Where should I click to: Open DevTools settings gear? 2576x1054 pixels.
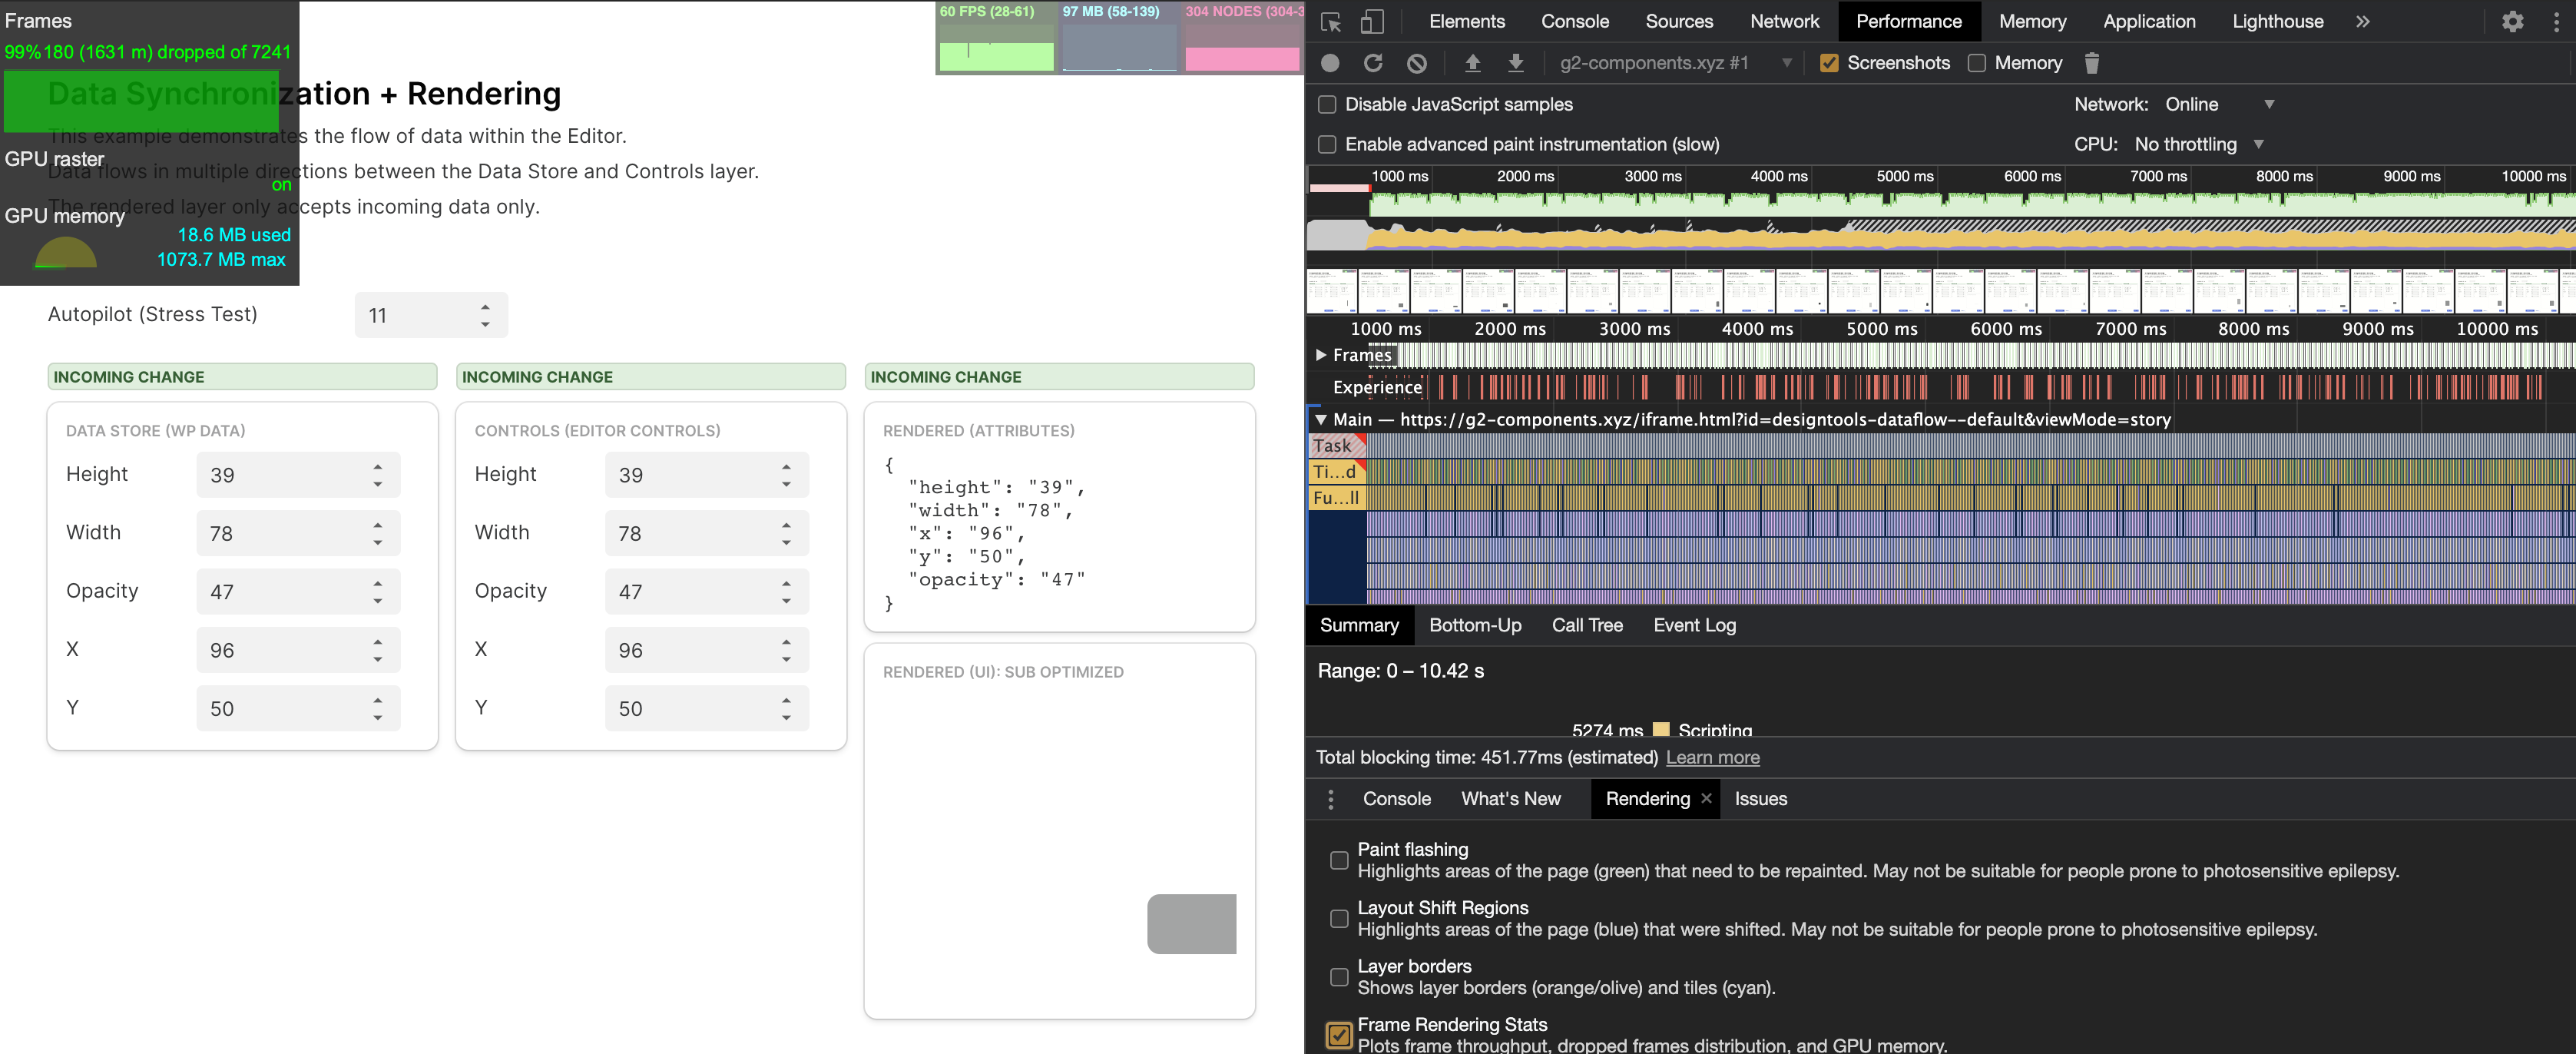point(2513,21)
